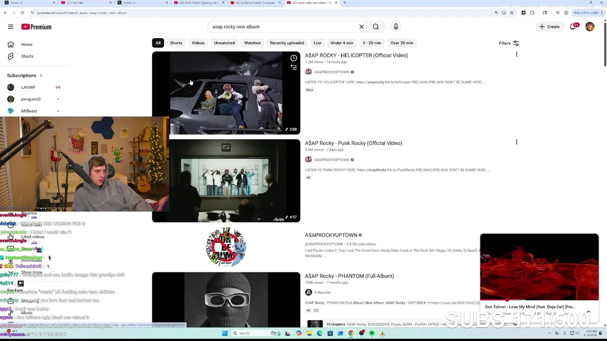
Task: Reload the page with the refresh icon
Action: point(22,13)
